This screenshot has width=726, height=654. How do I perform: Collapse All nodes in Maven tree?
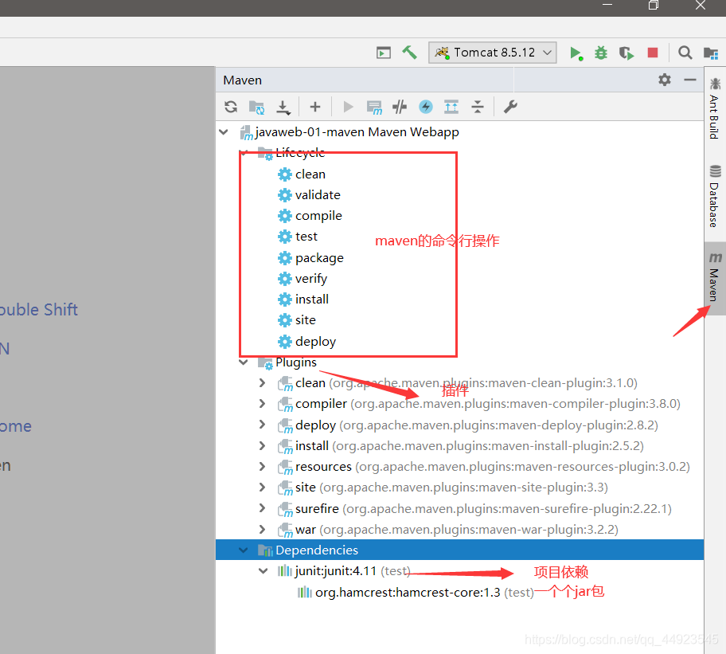click(478, 107)
